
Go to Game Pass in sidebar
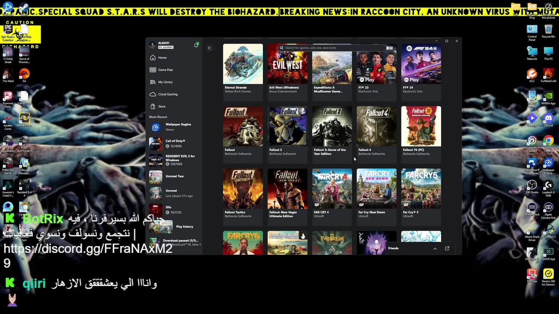tap(175, 70)
